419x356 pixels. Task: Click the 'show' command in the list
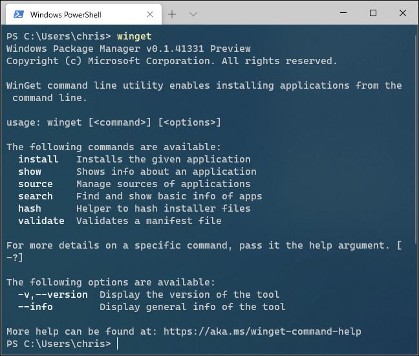tap(30, 172)
